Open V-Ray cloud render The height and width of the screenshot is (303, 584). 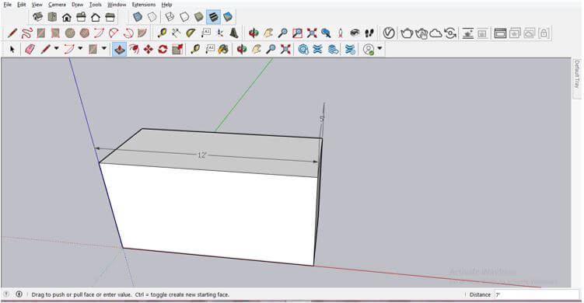(x=435, y=33)
